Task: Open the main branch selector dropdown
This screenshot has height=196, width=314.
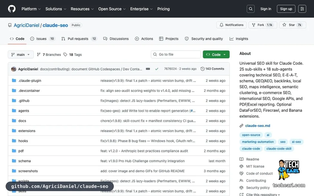Action: 21,54
